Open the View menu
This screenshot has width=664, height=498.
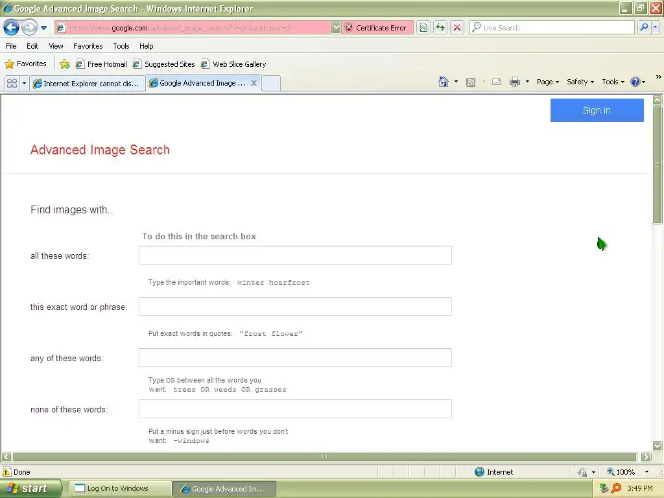[56, 46]
